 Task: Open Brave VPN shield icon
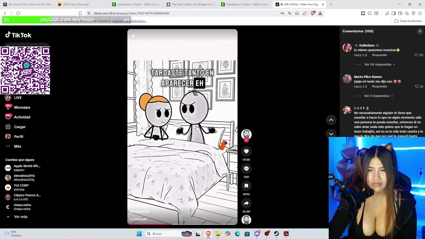(x=413, y=13)
